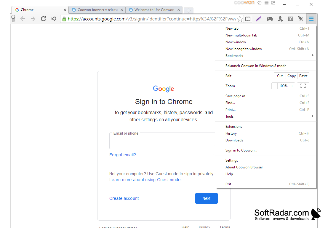Click the Coowon logo in title bar
Image resolution: width=328 pixels, height=228 pixels.
(x=244, y=2)
